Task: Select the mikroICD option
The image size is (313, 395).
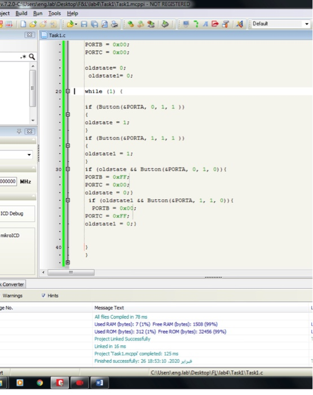Action: pos(10,235)
